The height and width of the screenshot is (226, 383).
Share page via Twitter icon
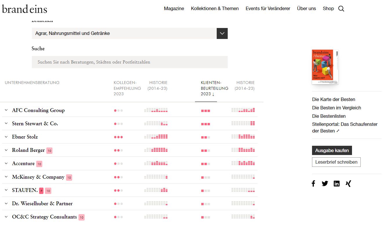click(x=325, y=184)
